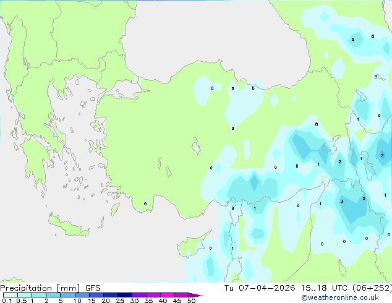Viewport: 392px width, 303px height.
Task: Click the "0.1" legend scale label
Action: tap(7, 301)
